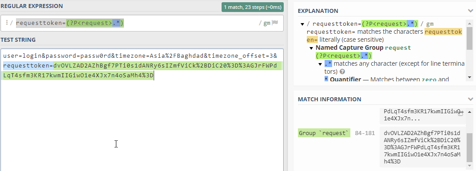Click into the regular expression input field

pos(142,23)
